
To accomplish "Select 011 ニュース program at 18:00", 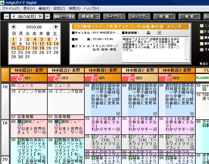I will click(29, 86).
